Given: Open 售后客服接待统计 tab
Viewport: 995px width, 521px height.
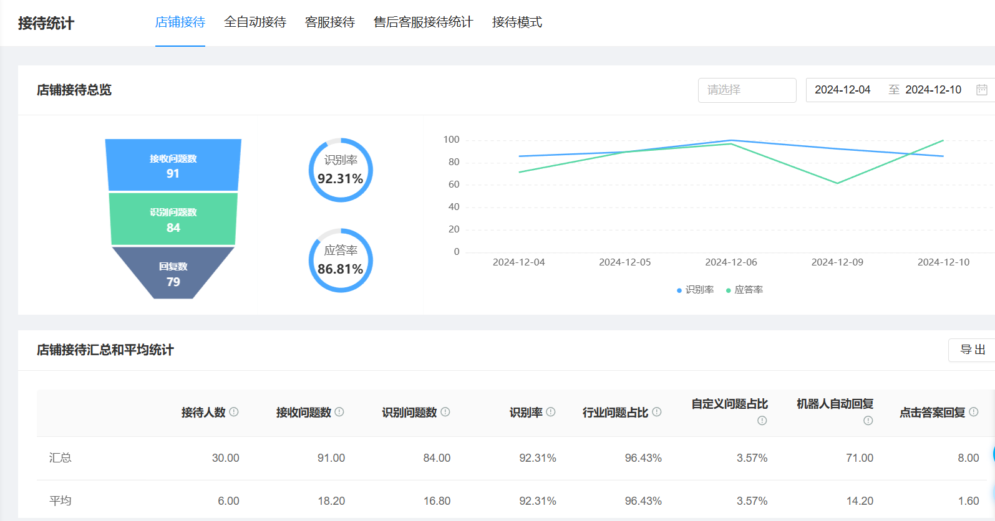Looking at the screenshot, I should tap(424, 22).
